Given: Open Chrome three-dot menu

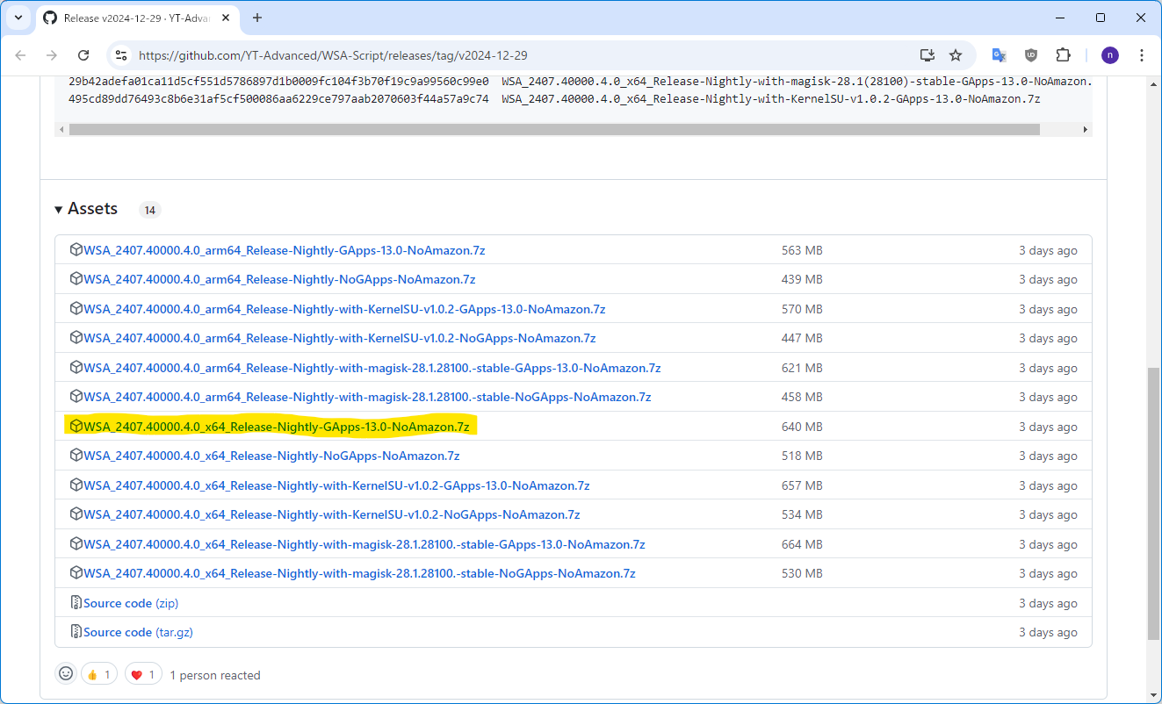Looking at the screenshot, I should pos(1142,55).
